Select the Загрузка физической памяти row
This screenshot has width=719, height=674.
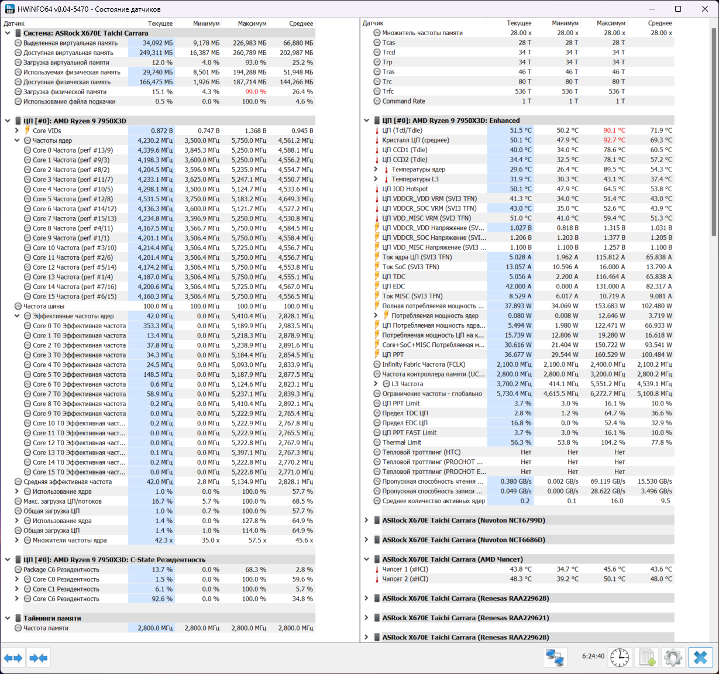click(159, 92)
